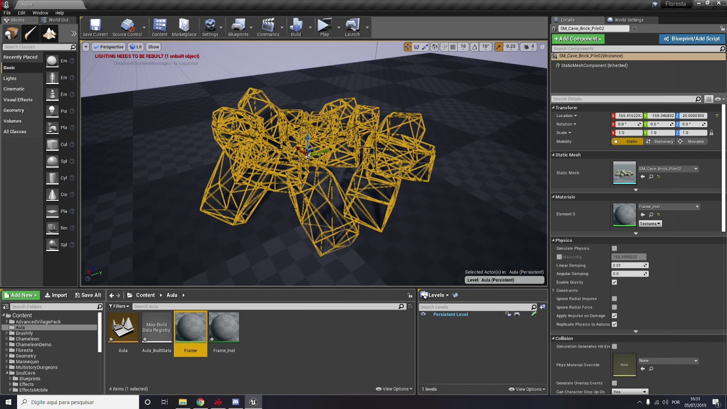Image resolution: width=727 pixels, height=409 pixels.
Task: Start Play in the editor
Action: [324, 27]
